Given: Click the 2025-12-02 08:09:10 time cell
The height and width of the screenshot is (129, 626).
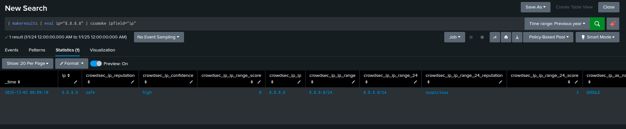Looking at the screenshot, I should [26, 93].
